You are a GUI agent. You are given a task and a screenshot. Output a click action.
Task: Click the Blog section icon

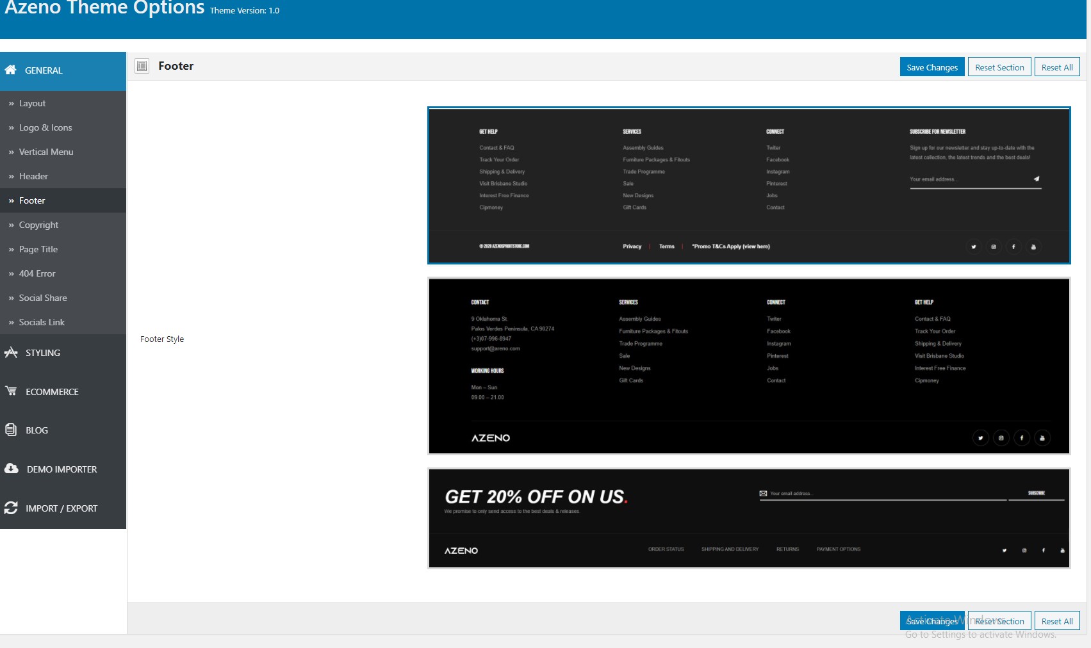(x=11, y=430)
